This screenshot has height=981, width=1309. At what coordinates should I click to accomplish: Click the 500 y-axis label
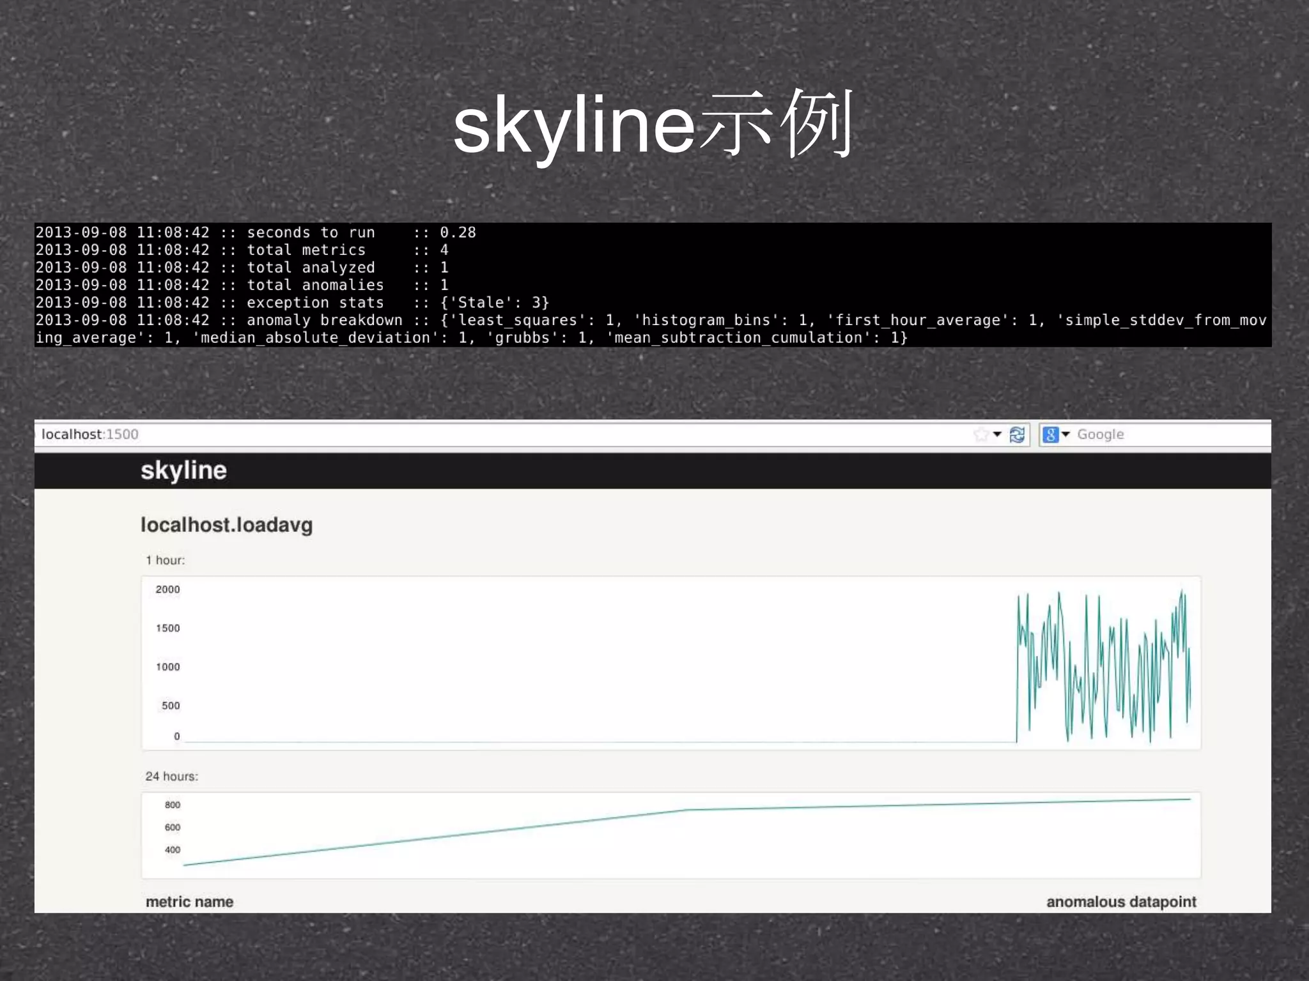point(171,706)
